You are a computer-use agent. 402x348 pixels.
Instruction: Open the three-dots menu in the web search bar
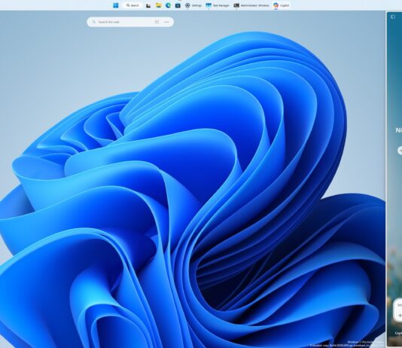[x=166, y=22]
